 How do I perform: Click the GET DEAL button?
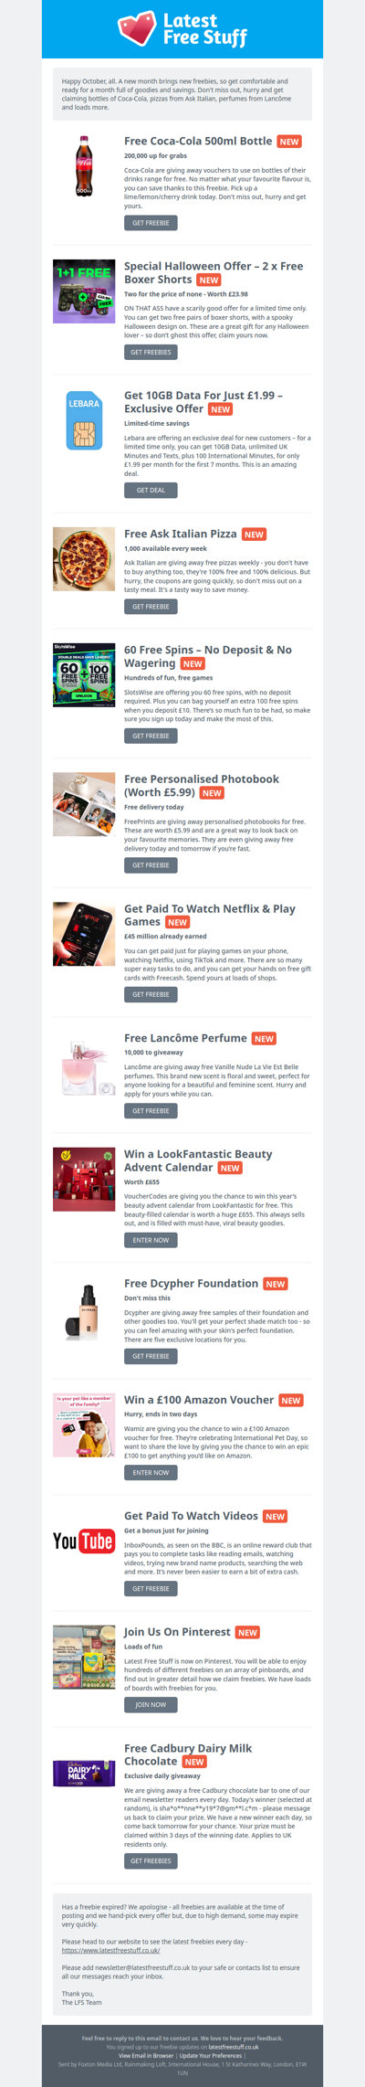(x=151, y=490)
